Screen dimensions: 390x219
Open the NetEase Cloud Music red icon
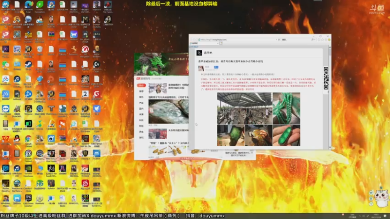[x=85, y=183]
